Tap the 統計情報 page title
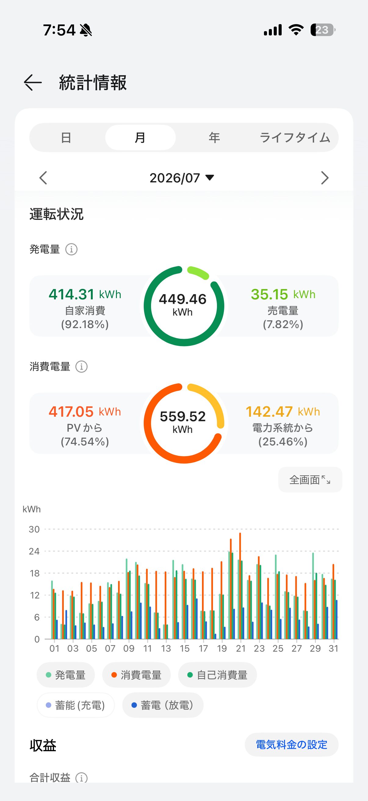The height and width of the screenshot is (801, 368). coord(93,83)
